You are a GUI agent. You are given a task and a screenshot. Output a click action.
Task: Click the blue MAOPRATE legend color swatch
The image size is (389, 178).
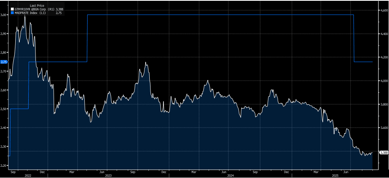coord(12,12)
